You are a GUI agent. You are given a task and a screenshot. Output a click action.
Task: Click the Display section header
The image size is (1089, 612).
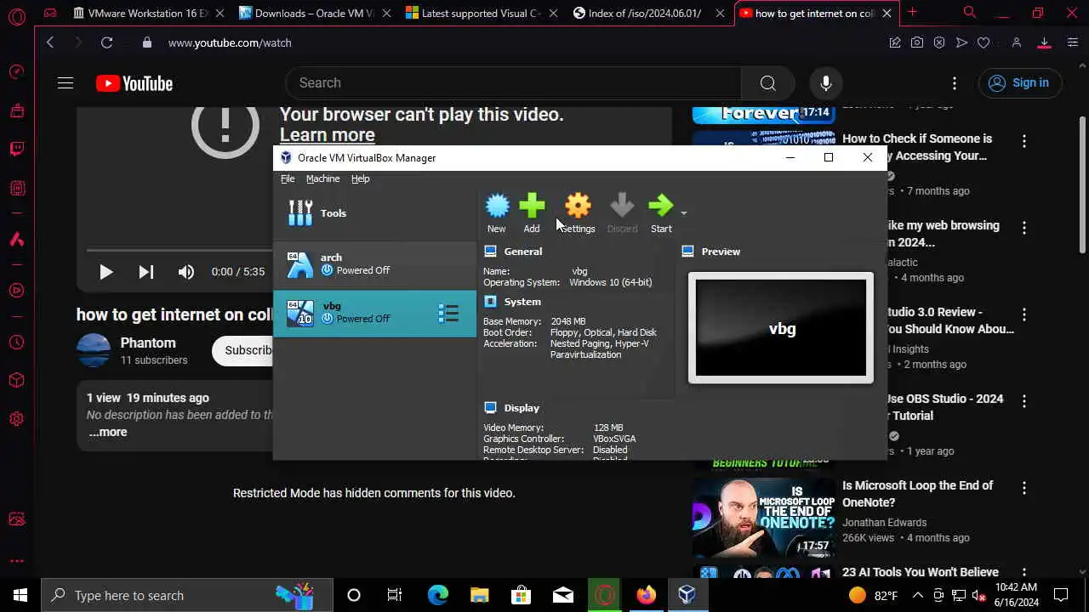pos(521,408)
